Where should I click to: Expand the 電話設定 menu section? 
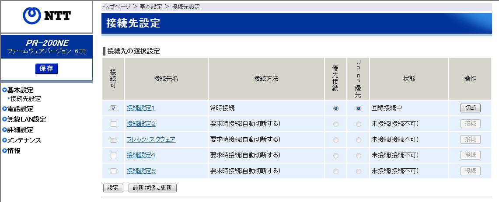tap(20, 109)
